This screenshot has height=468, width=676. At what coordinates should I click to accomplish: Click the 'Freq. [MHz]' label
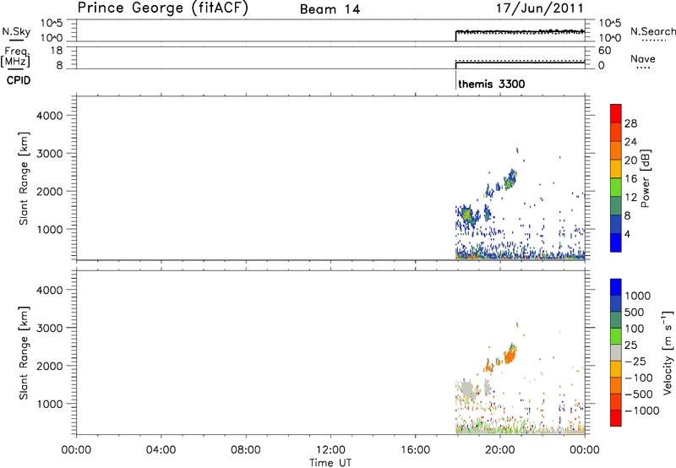[x=16, y=57]
